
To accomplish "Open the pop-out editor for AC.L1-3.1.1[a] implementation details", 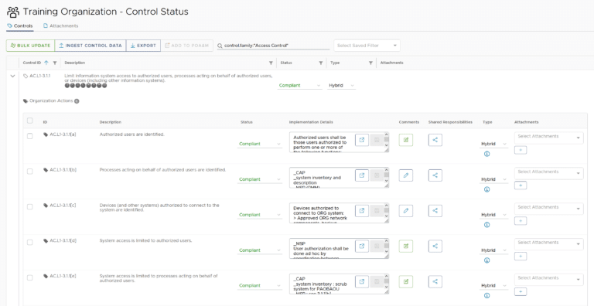I will (362, 140).
